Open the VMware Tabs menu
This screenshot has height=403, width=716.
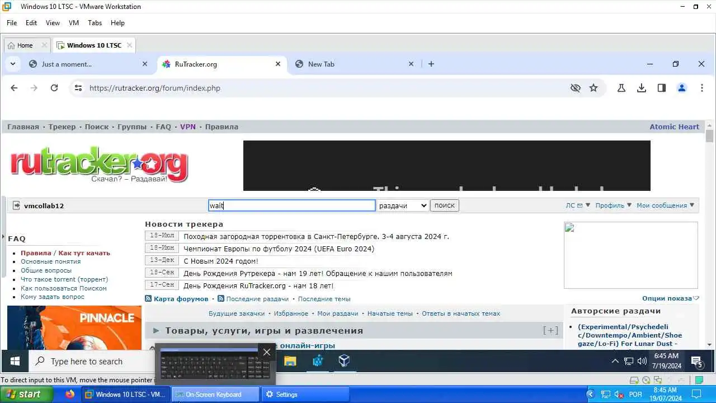(95, 23)
